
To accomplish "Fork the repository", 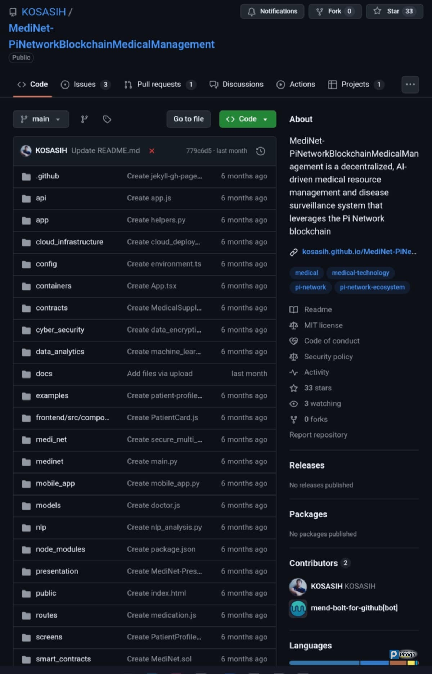I will pyautogui.click(x=335, y=12).
